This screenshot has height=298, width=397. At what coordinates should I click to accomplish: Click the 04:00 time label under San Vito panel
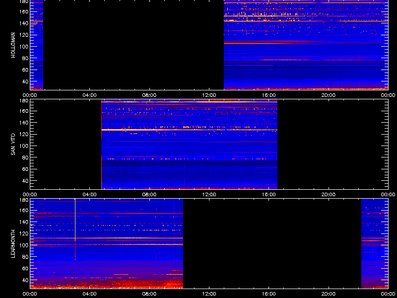coord(90,195)
